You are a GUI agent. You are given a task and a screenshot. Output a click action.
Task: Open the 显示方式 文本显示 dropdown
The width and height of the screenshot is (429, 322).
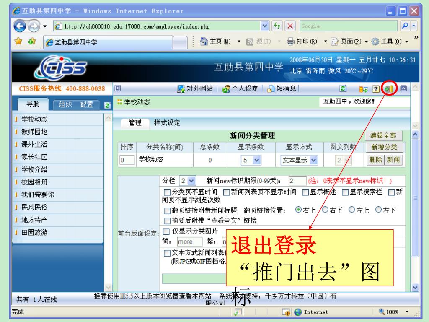click(x=299, y=160)
